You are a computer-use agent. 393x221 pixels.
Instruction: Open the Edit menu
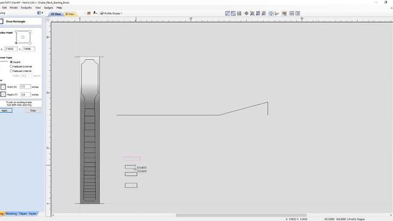tap(4, 7)
